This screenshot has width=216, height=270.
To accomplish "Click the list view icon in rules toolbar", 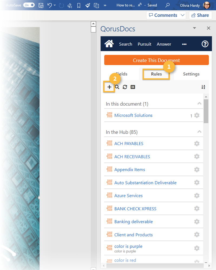I will pyautogui.click(x=133, y=87).
